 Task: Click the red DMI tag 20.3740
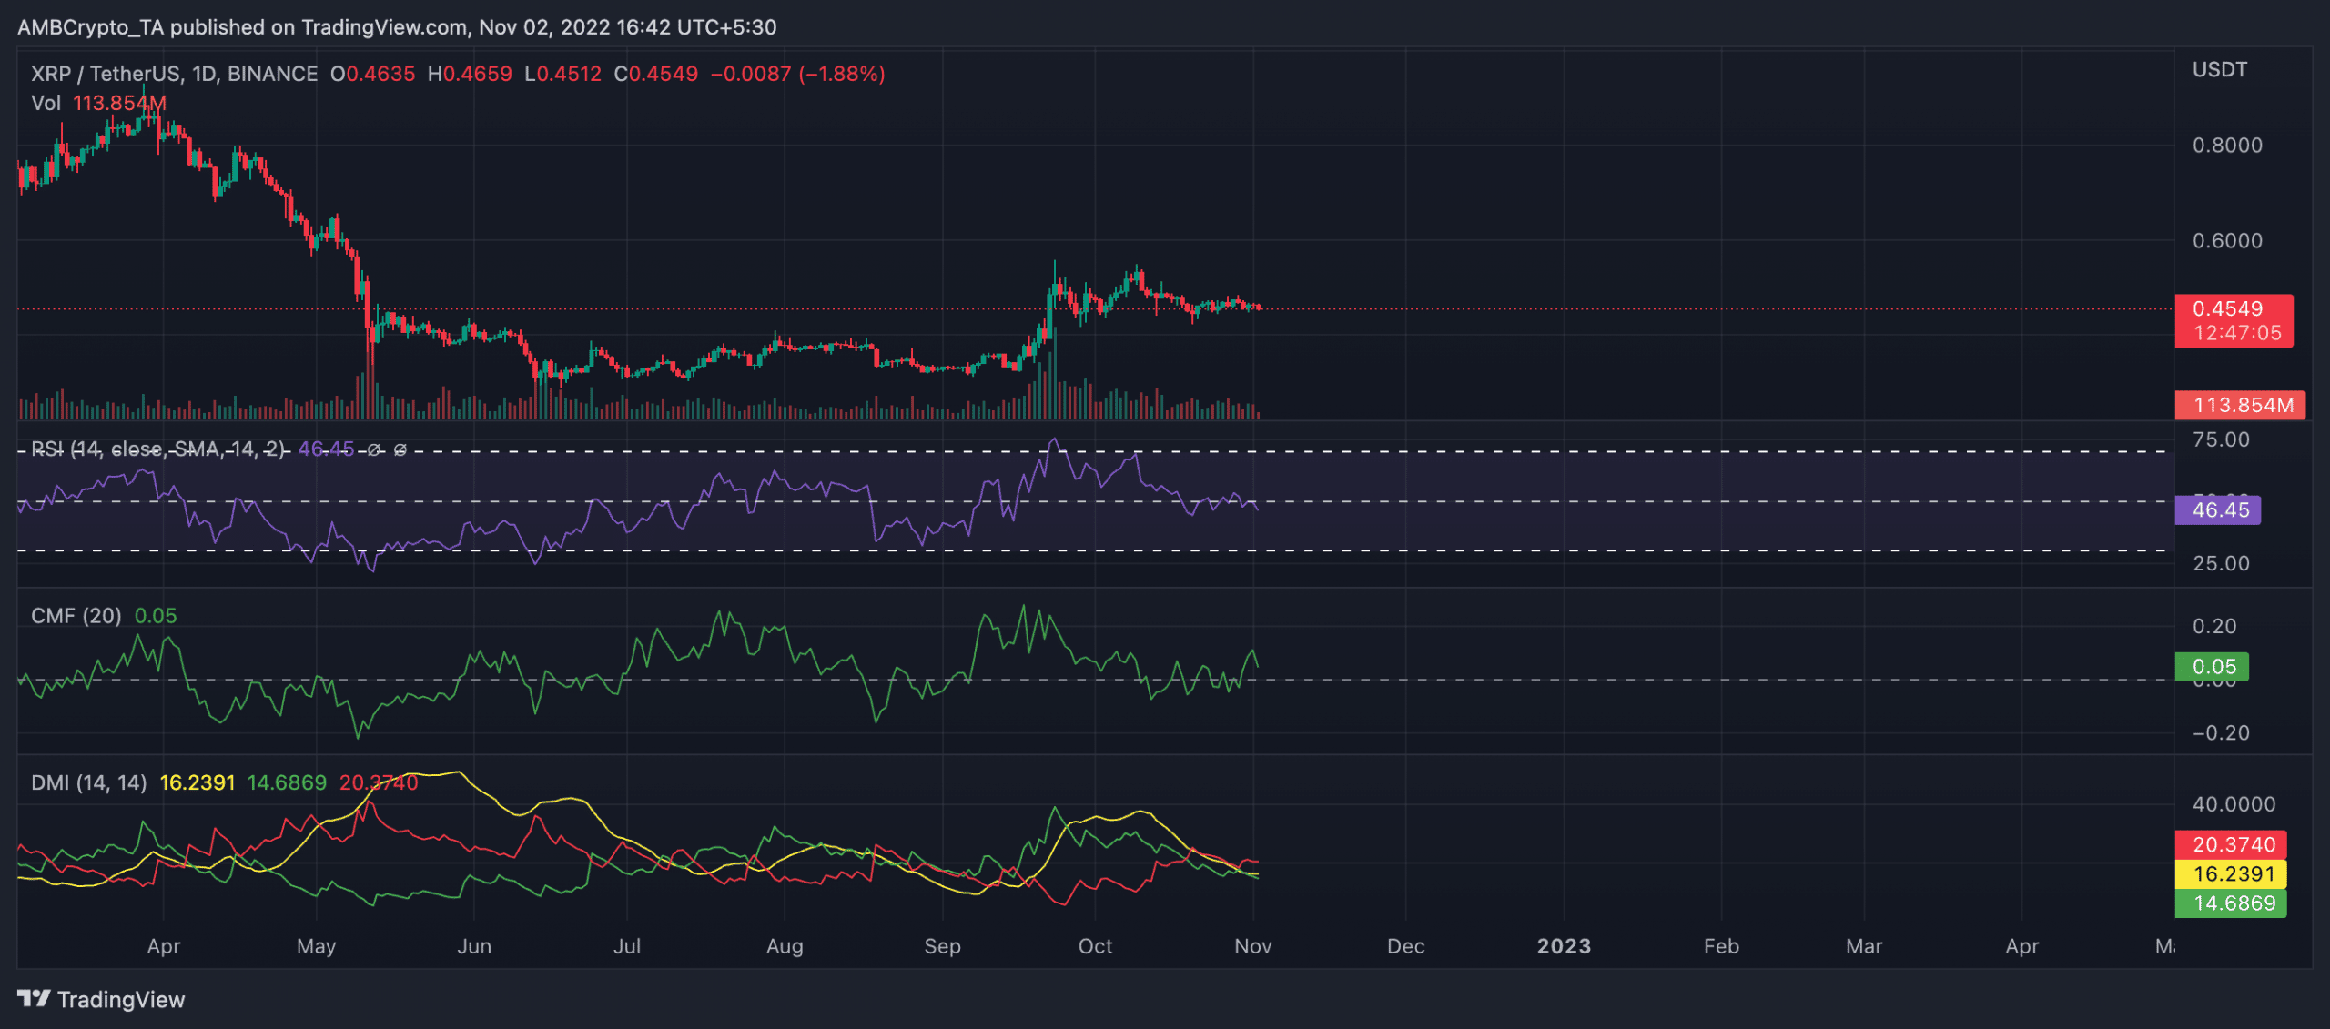(x=2231, y=844)
